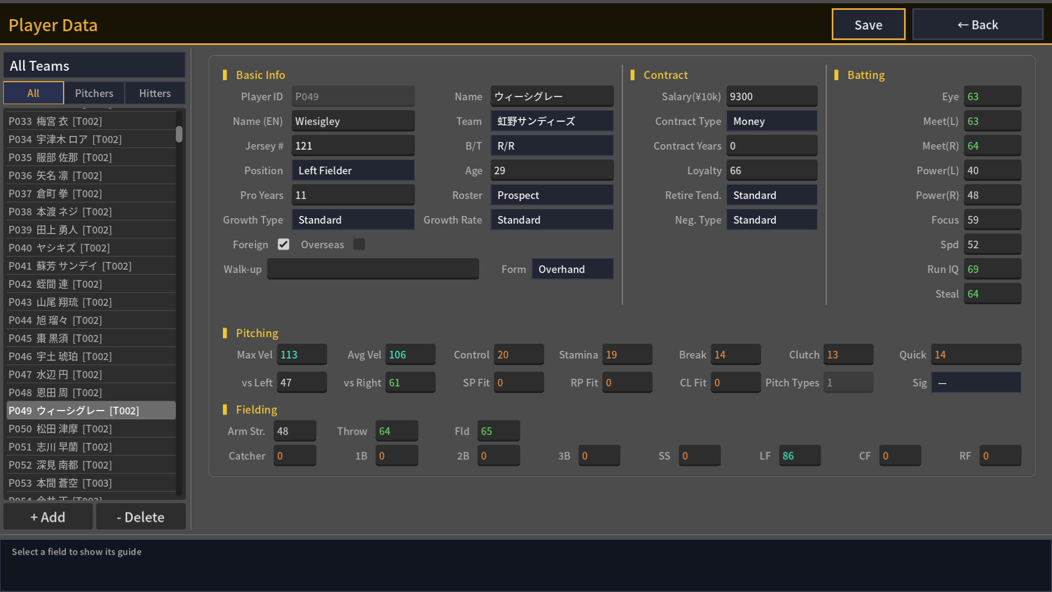1052x592 pixels.
Task: Switch to the All tab
Action: (x=33, y=93)
